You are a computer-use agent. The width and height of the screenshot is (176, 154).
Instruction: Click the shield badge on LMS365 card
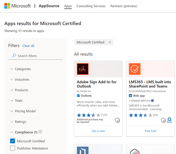click(163, 120)
